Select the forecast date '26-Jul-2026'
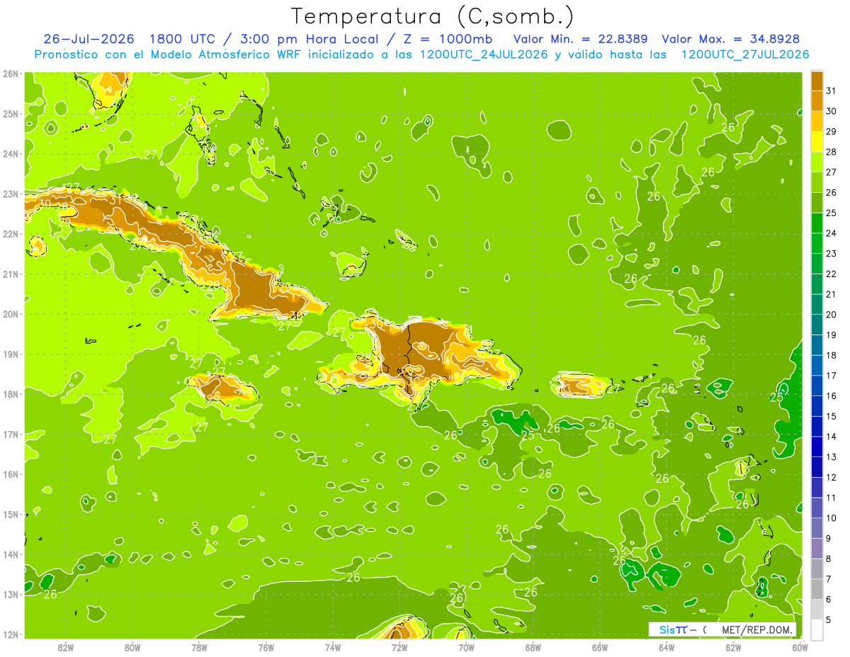 [91, 39]
